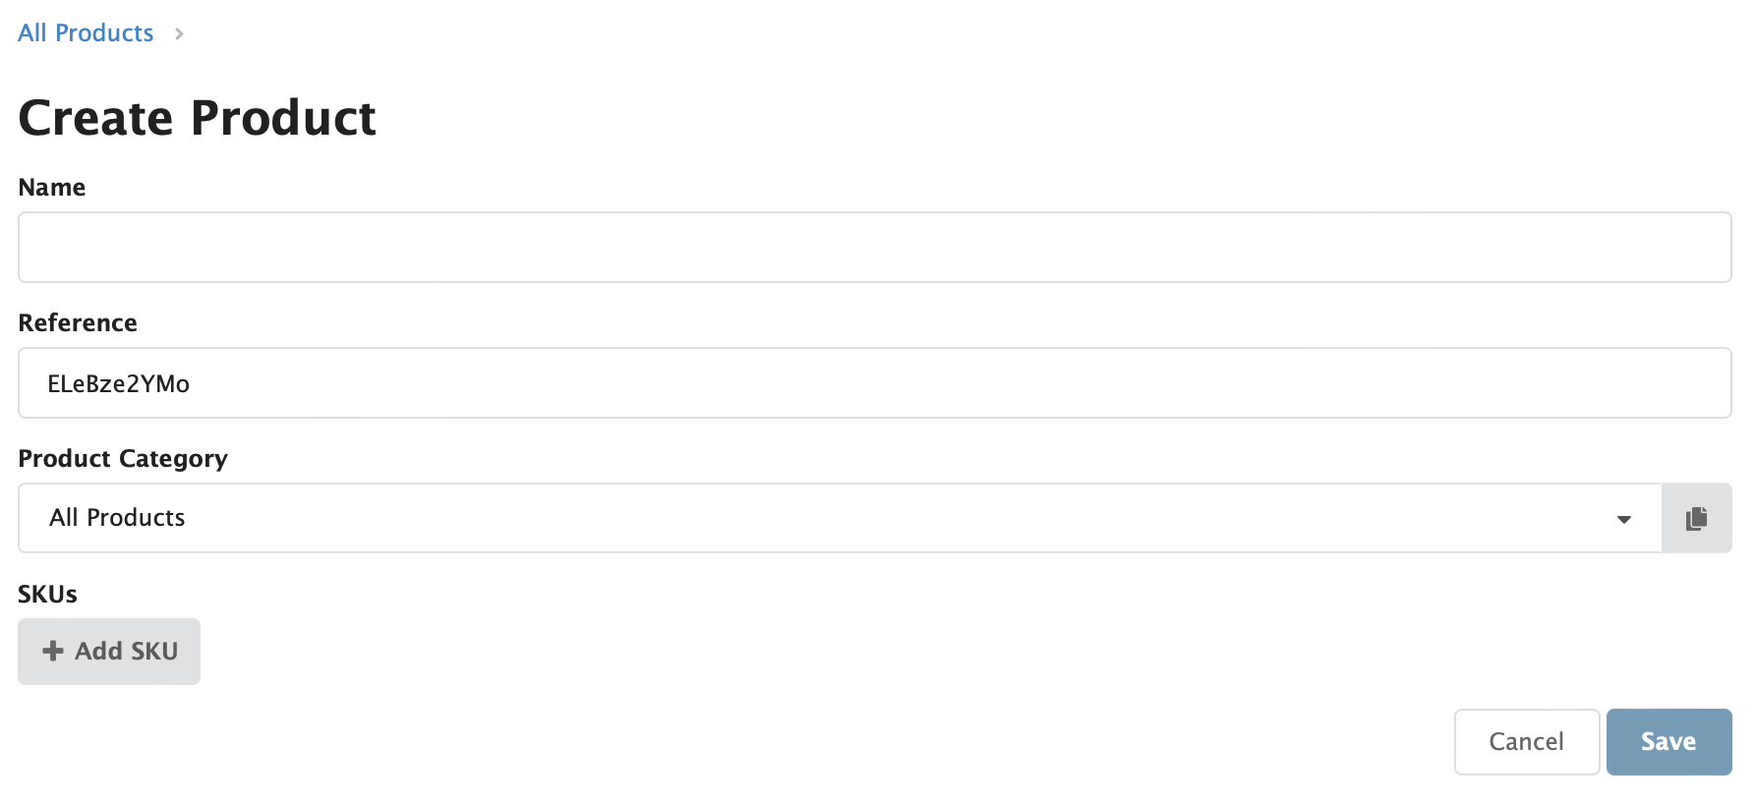Click the SKUs section label
Image resolution: width=1756 pixels, height=804 pixels.
point(47,595)
